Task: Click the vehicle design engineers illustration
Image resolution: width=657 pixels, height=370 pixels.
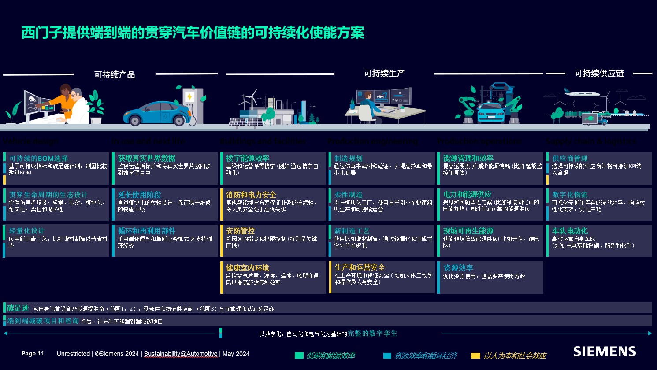Action: [55, 105]
